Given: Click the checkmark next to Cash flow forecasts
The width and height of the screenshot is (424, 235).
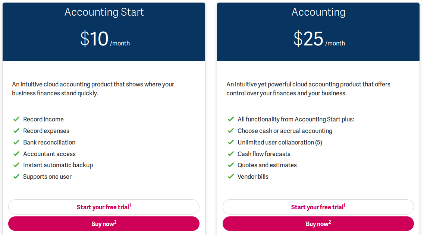Looking at the screenshot, I should (231, 153).
